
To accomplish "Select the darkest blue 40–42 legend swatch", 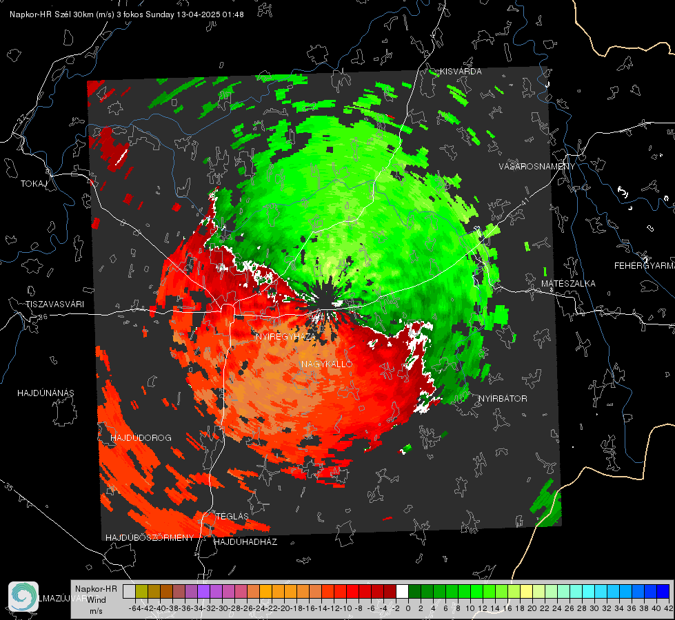I will pos(663,591).
